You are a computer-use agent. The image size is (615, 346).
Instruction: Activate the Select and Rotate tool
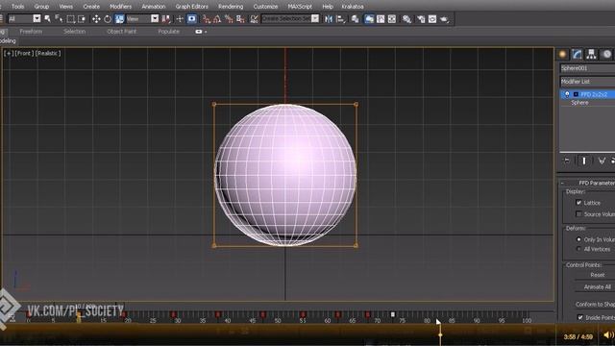pos(108,19)
